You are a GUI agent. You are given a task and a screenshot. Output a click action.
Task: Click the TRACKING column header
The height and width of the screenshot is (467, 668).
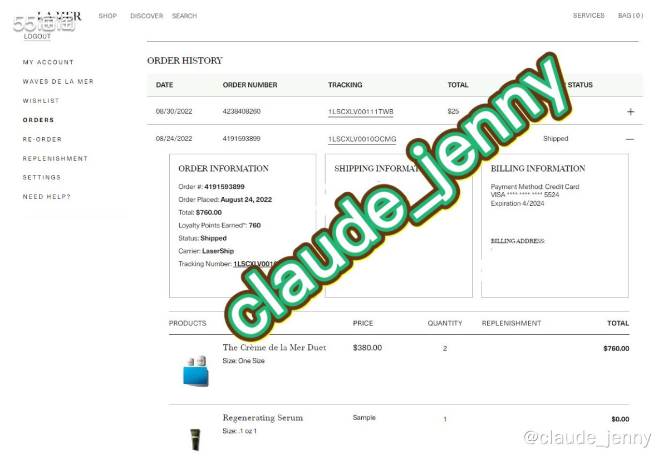345,85
